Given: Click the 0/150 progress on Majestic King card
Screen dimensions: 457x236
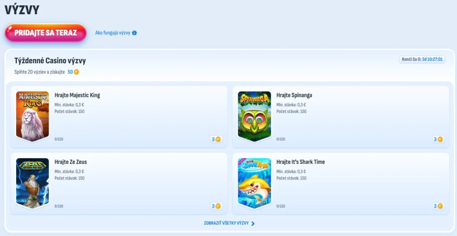Looking at the screenshot, I should click(59, 139).
